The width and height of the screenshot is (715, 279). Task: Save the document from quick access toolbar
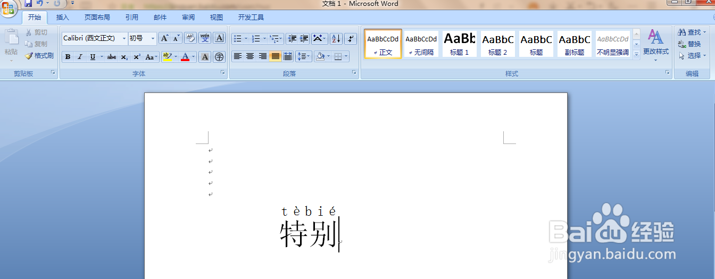click(28, 4)
